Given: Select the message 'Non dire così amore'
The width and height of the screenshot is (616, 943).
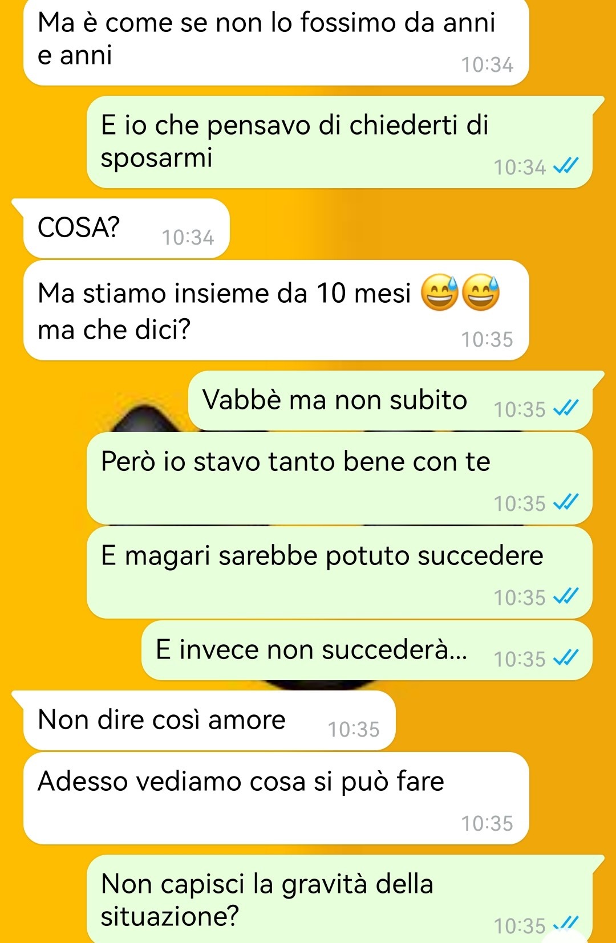Looking at the screenshot, I should pyautogui.click(x=209, y=720).
